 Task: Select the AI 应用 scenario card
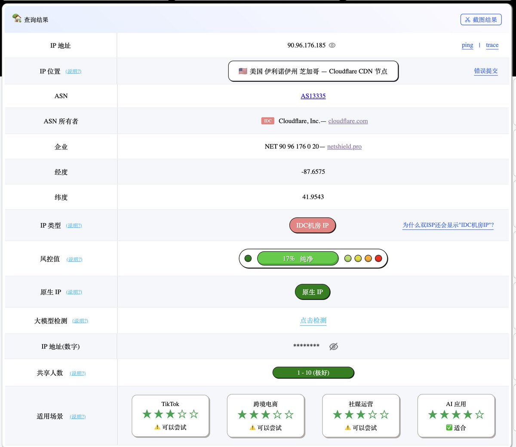[456, 416]
